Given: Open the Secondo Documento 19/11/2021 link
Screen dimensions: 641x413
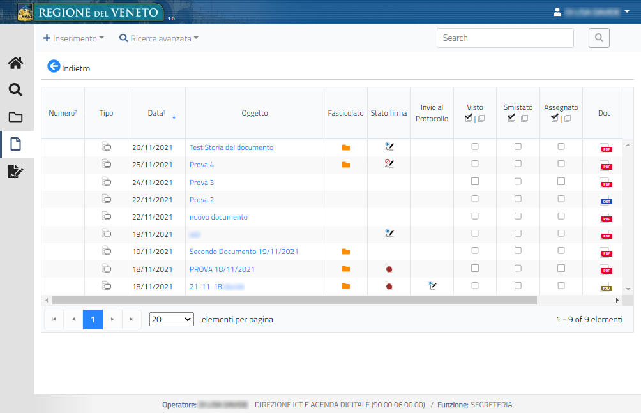Looking at the screenshot, I should (x=244, y=252).
